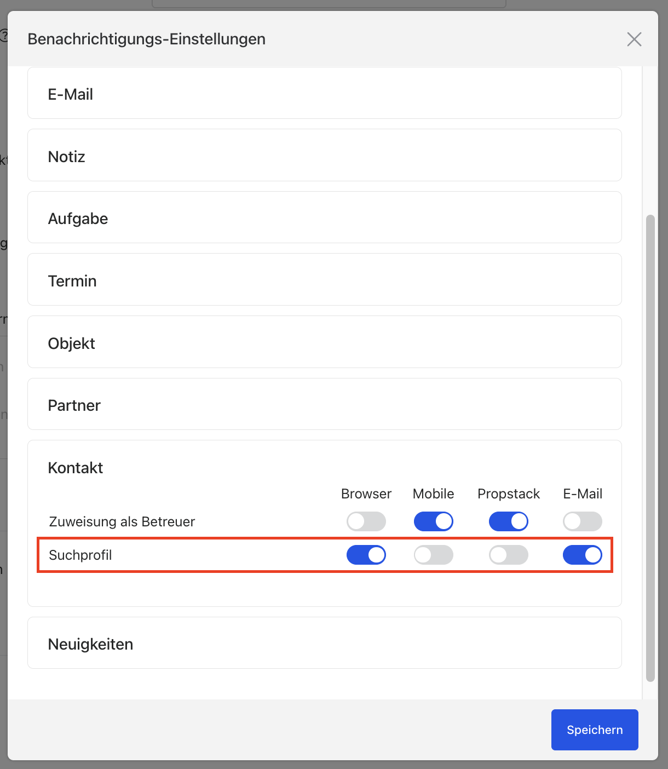Image resolution: width=668 pixels, height=769 pixels.
Task: Enable E-Mail toggle for Zuweisung als Betreuer
Action: click(x=582, y=521)
